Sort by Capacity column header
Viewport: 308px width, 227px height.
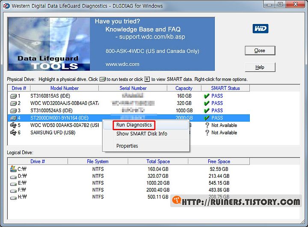[x=184, y=88]
